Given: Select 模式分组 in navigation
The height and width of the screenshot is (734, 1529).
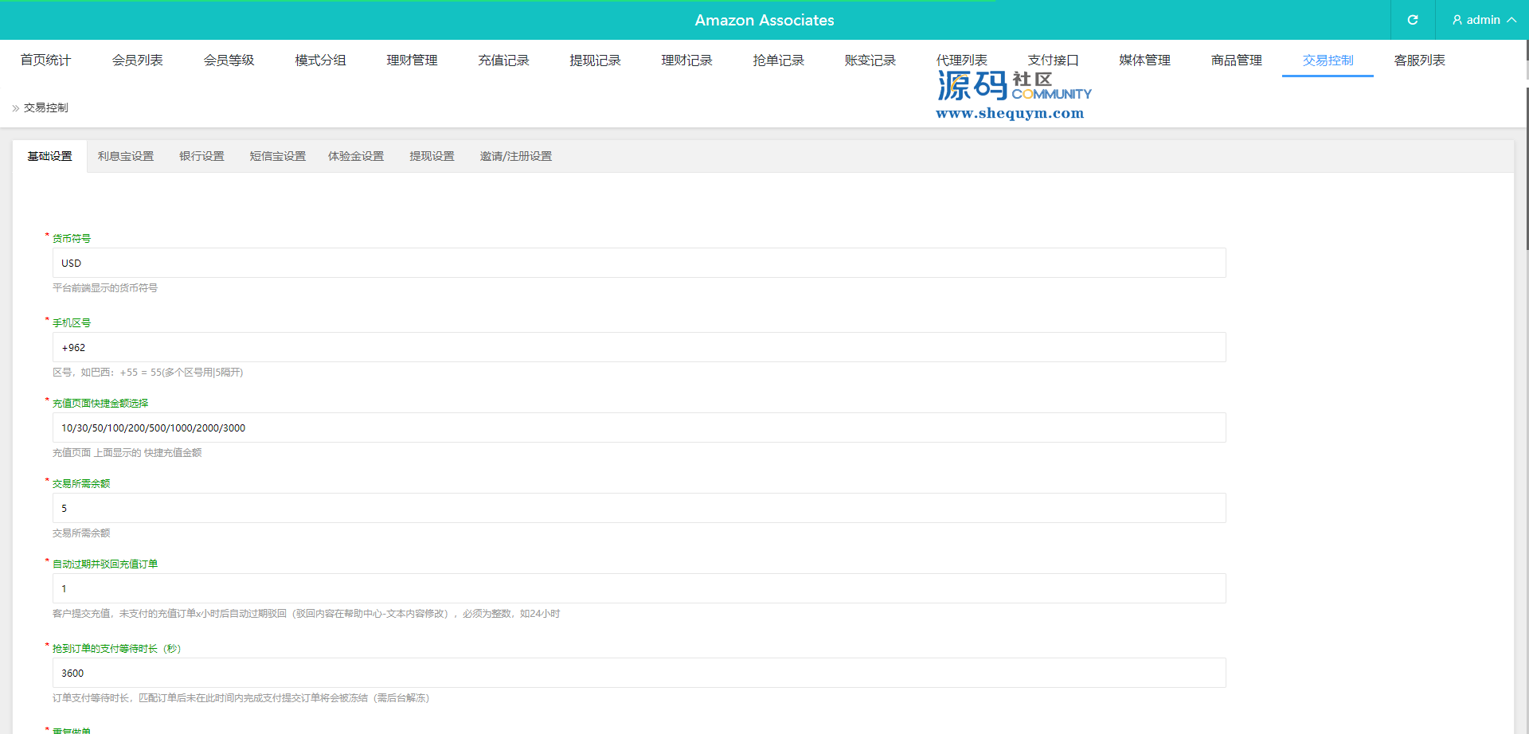Looking at the screenshot, I should [320, 61].
